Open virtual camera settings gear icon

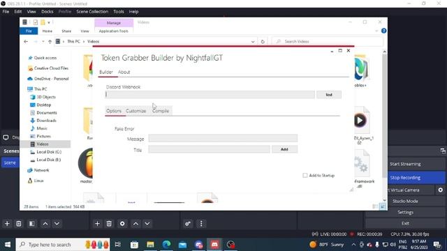[x=441, y=190]
